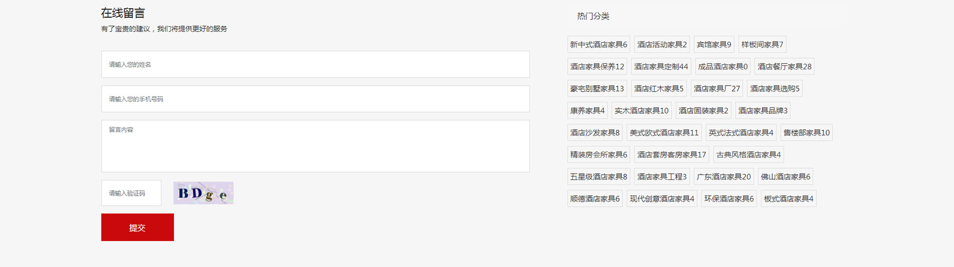Click the name input field
Image resolution: width=954 pixels, height=267 pixels.
(315, 64)
